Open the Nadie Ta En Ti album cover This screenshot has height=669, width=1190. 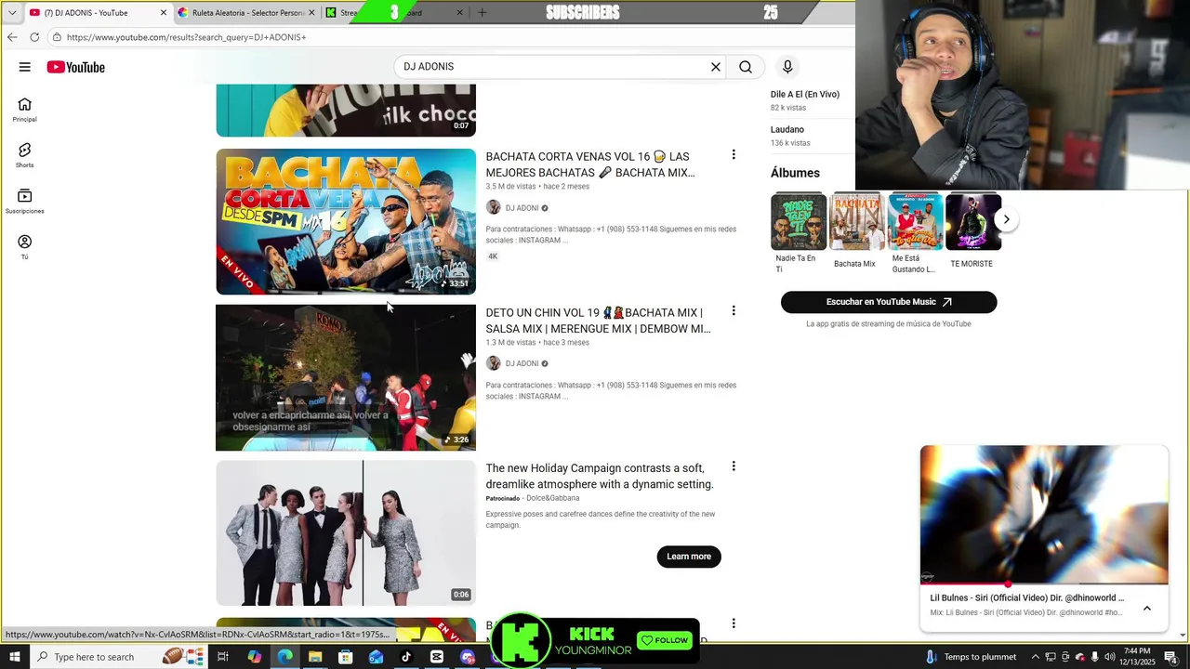point(799,221)
